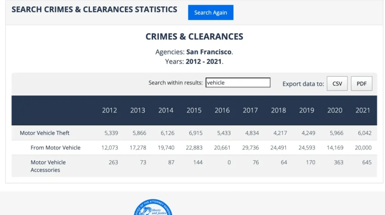This screenshot has height=215, width=385.
Task: Click the 645 Accessories value for 2021
Action: tap(367, 162)
